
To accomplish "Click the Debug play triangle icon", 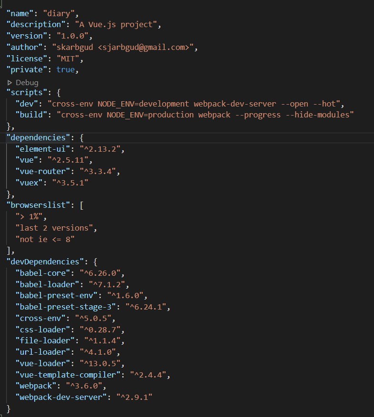I will (10, 83).
